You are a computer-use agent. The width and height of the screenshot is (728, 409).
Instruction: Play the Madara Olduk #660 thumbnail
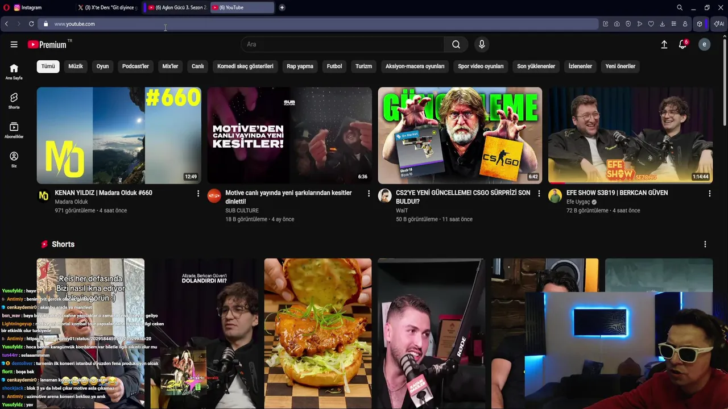coord(119,135)
